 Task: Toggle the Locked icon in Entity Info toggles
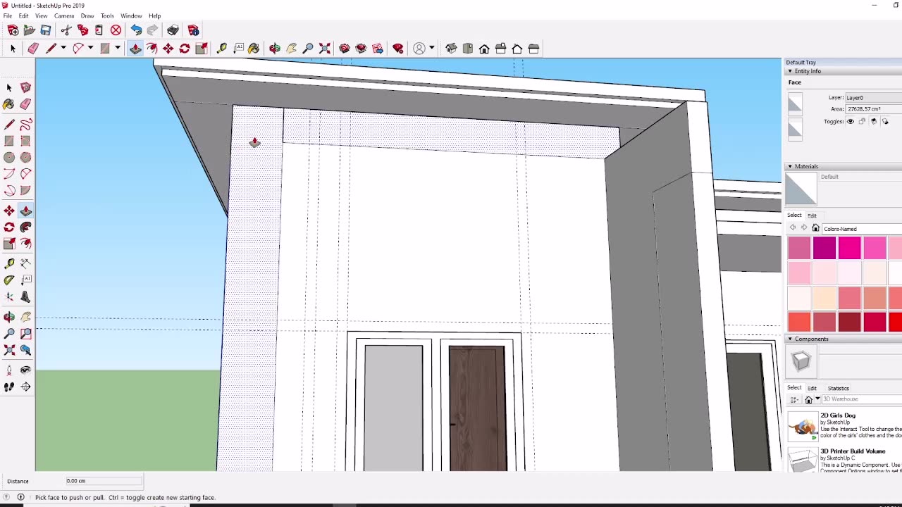[862, 121]
